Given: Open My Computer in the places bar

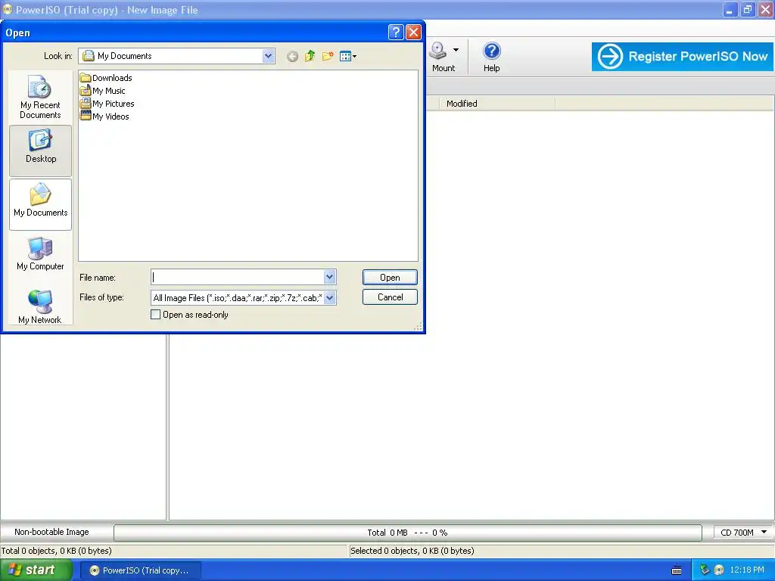Looking at the screenshot, I should point(41,254).
